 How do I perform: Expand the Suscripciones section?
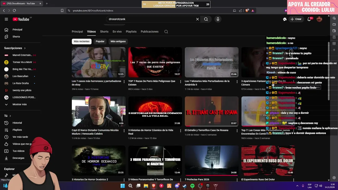[x=15, y=48]
